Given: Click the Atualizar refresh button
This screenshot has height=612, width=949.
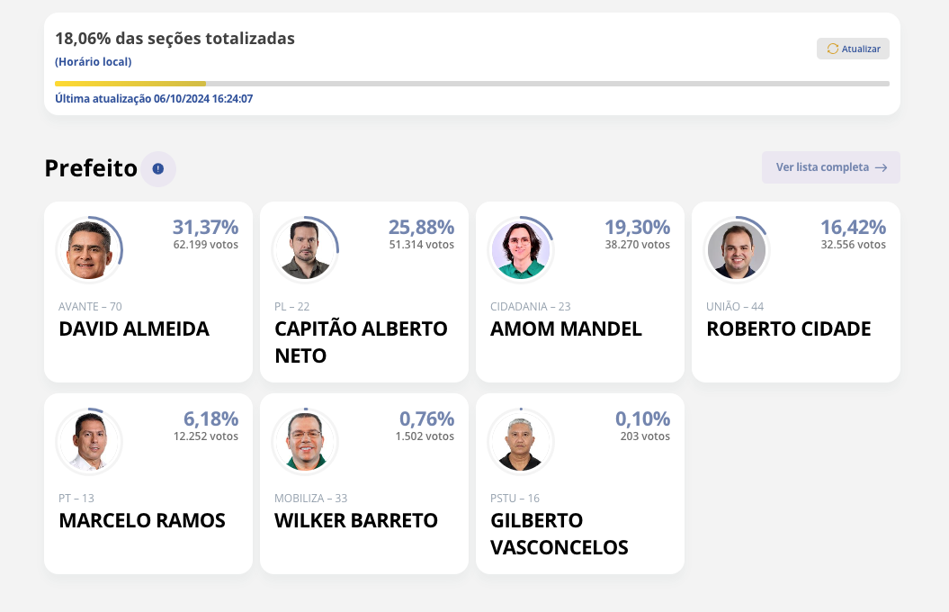Looking at the screenshot, I should (x=853, y=49).
